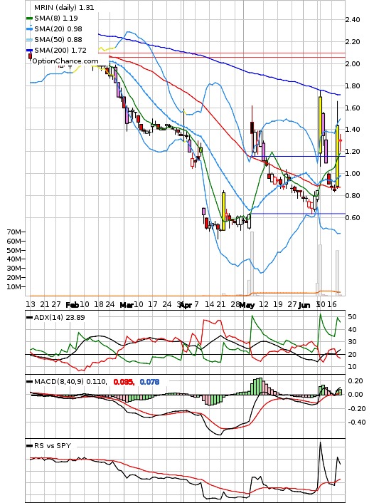Click the 1.80 price axis label
This screenshot has width=374, height=503.
tap(353, 86)
